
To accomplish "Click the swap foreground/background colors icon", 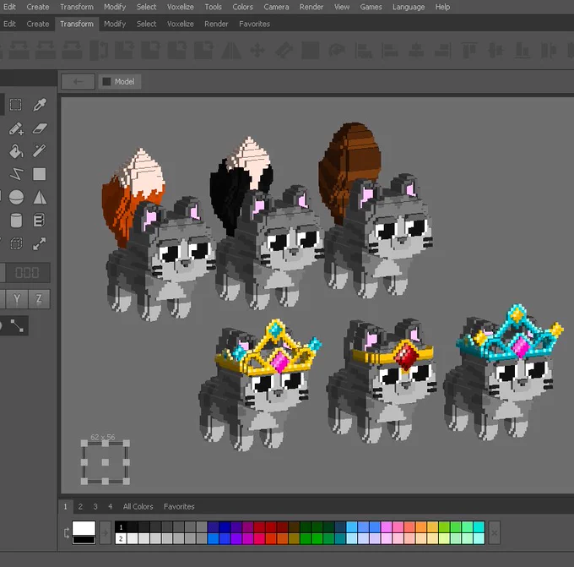I will click(66, 533).
